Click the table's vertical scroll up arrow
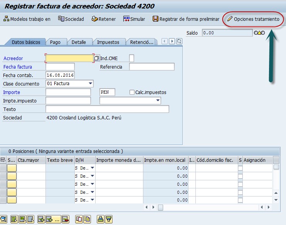The width and height of the screenshot is (286, 225). (x=276, y=193)
